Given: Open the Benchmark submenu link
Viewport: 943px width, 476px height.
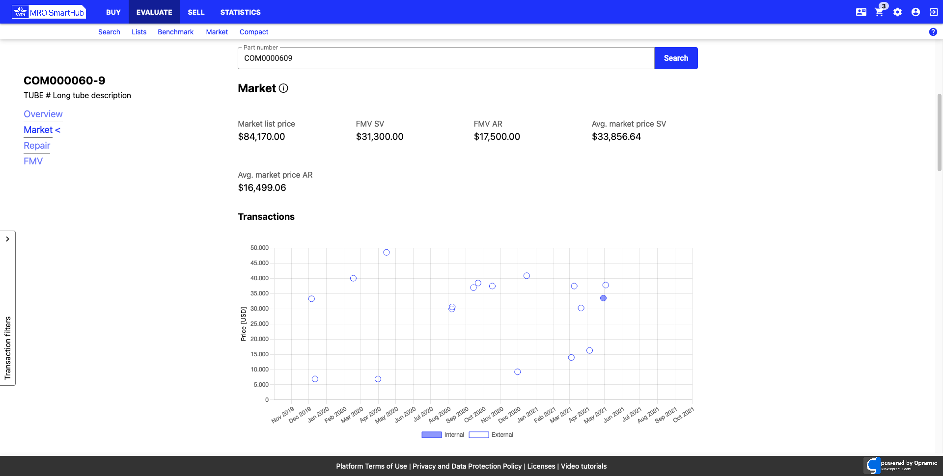Looking at the screenshot, I should point(175,32).
